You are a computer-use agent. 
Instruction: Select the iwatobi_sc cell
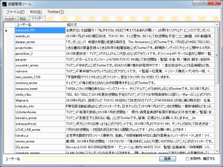point(40,36)
